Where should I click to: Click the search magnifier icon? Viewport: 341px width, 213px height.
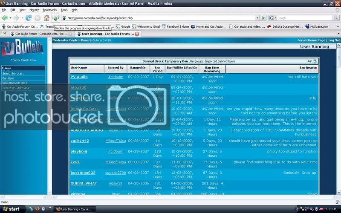click(x=336, y=18)
